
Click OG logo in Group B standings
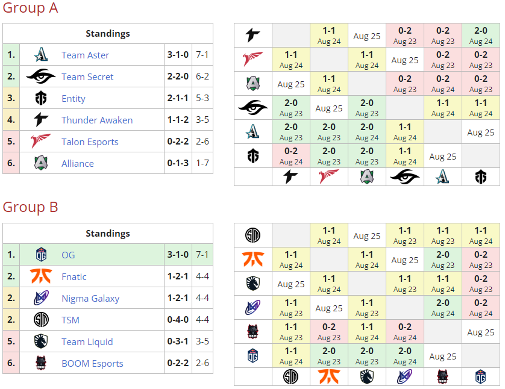point(41,255)
